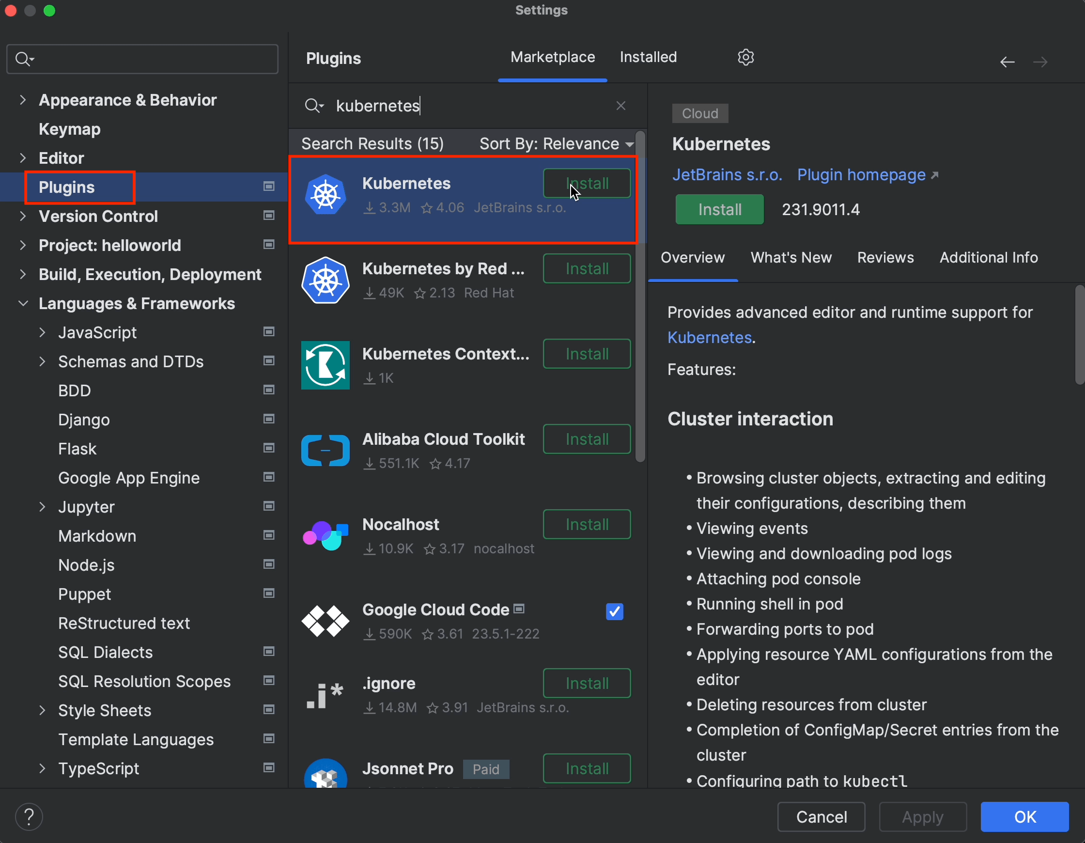Click the green Install button for Kubernetes
This screenshot has height=843, width=1085.
719,209
